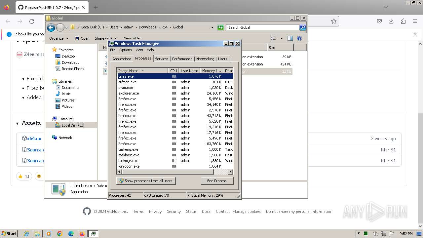Sort by CPU column header
423x238 pixels.
(x=174, y=71)
